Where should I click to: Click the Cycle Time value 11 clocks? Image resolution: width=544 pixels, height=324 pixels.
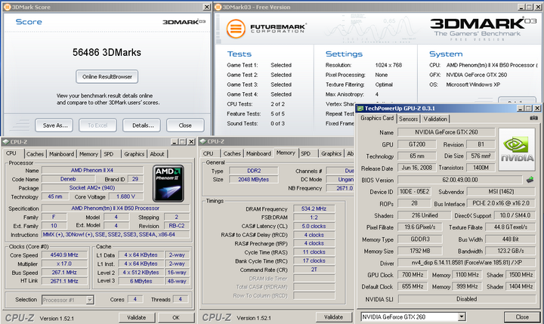[x=314, y=252]
